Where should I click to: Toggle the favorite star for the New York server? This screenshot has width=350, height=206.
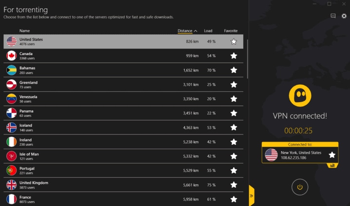tap(332, 155)
